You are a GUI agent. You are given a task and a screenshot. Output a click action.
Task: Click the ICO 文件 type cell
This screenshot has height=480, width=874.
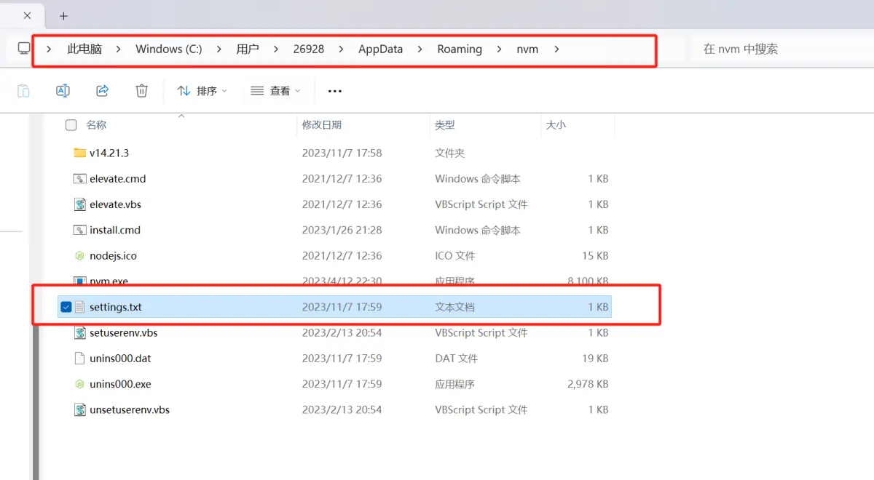click(455, 256)
